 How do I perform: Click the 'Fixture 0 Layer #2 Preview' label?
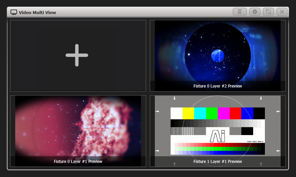218,86
